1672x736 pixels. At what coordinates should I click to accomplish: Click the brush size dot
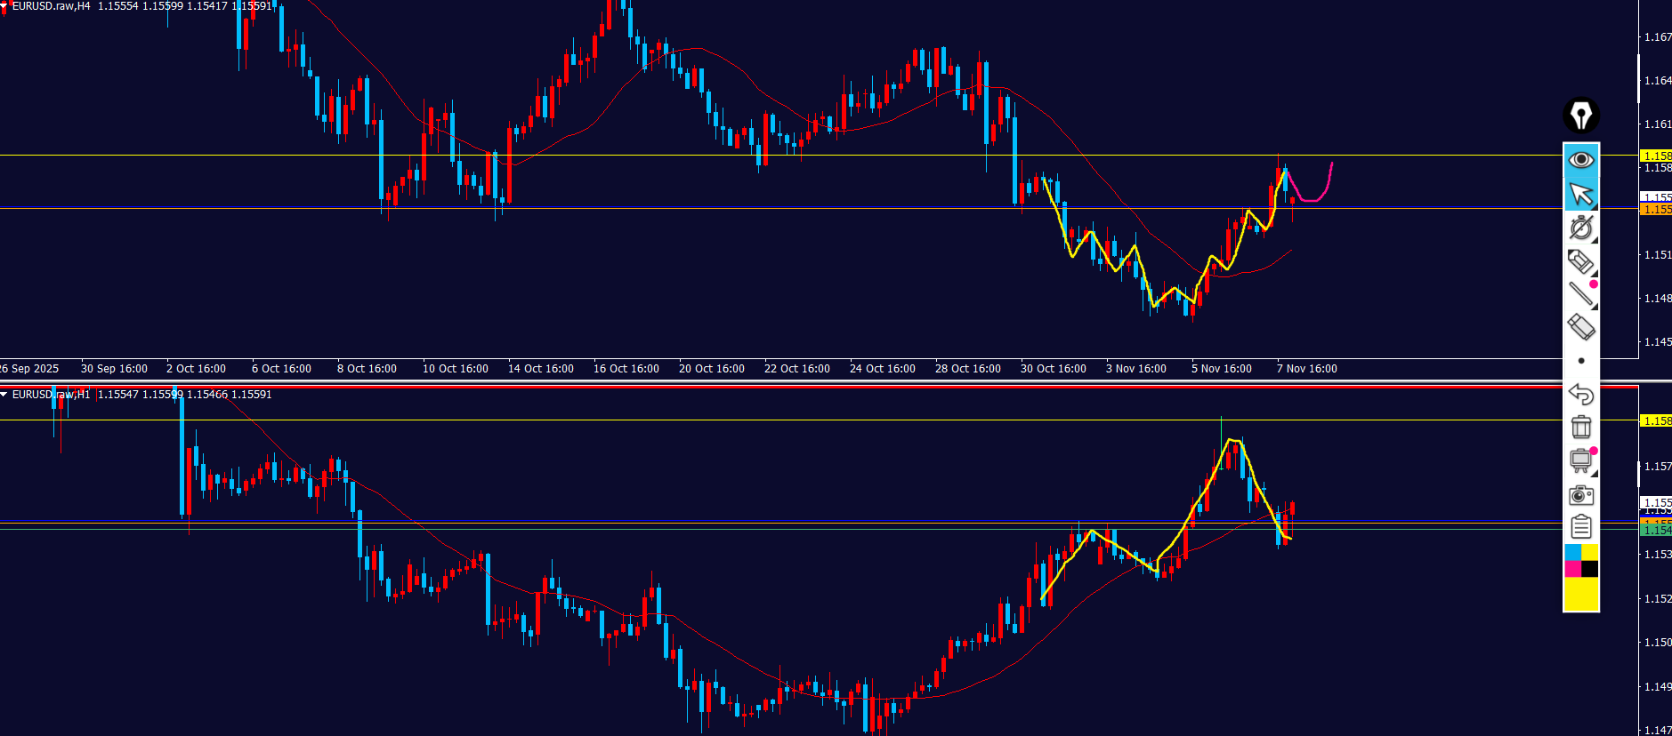[1580, 361]
